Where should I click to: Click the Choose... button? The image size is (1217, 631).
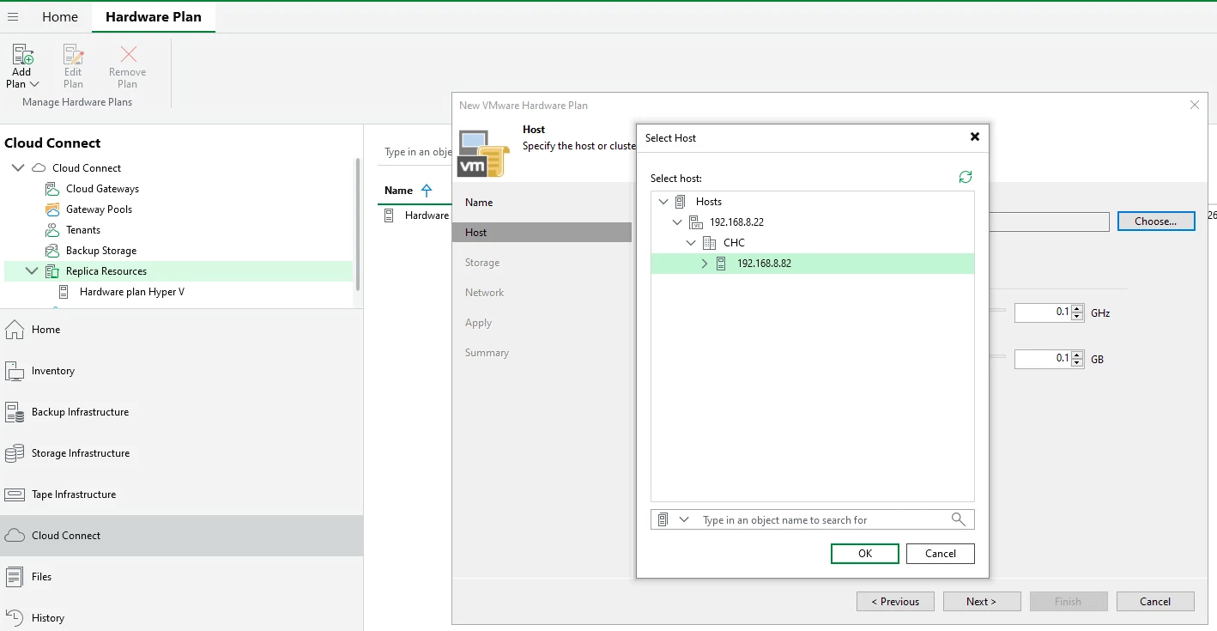1155,221
